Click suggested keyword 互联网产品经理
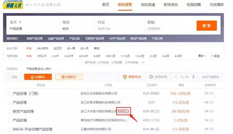The image size is (233, 134). tap(95, 38)
